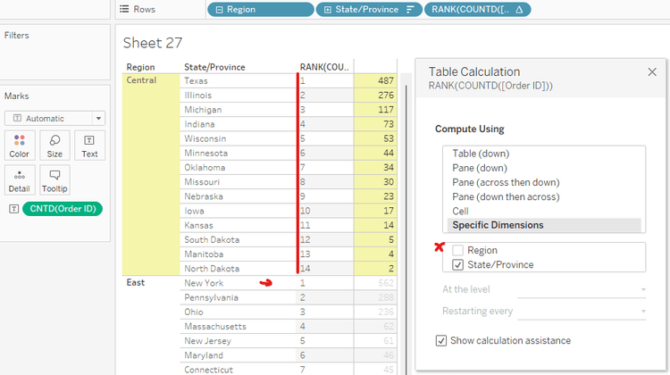
Task: Uncheck the State/Province dimension checkbox
Action: 458,264
